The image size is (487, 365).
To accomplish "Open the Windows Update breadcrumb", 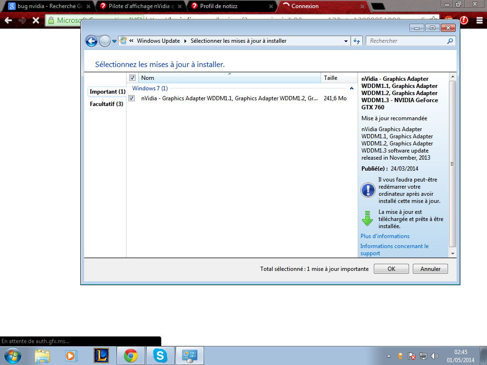I will click(x=158, y=41).
